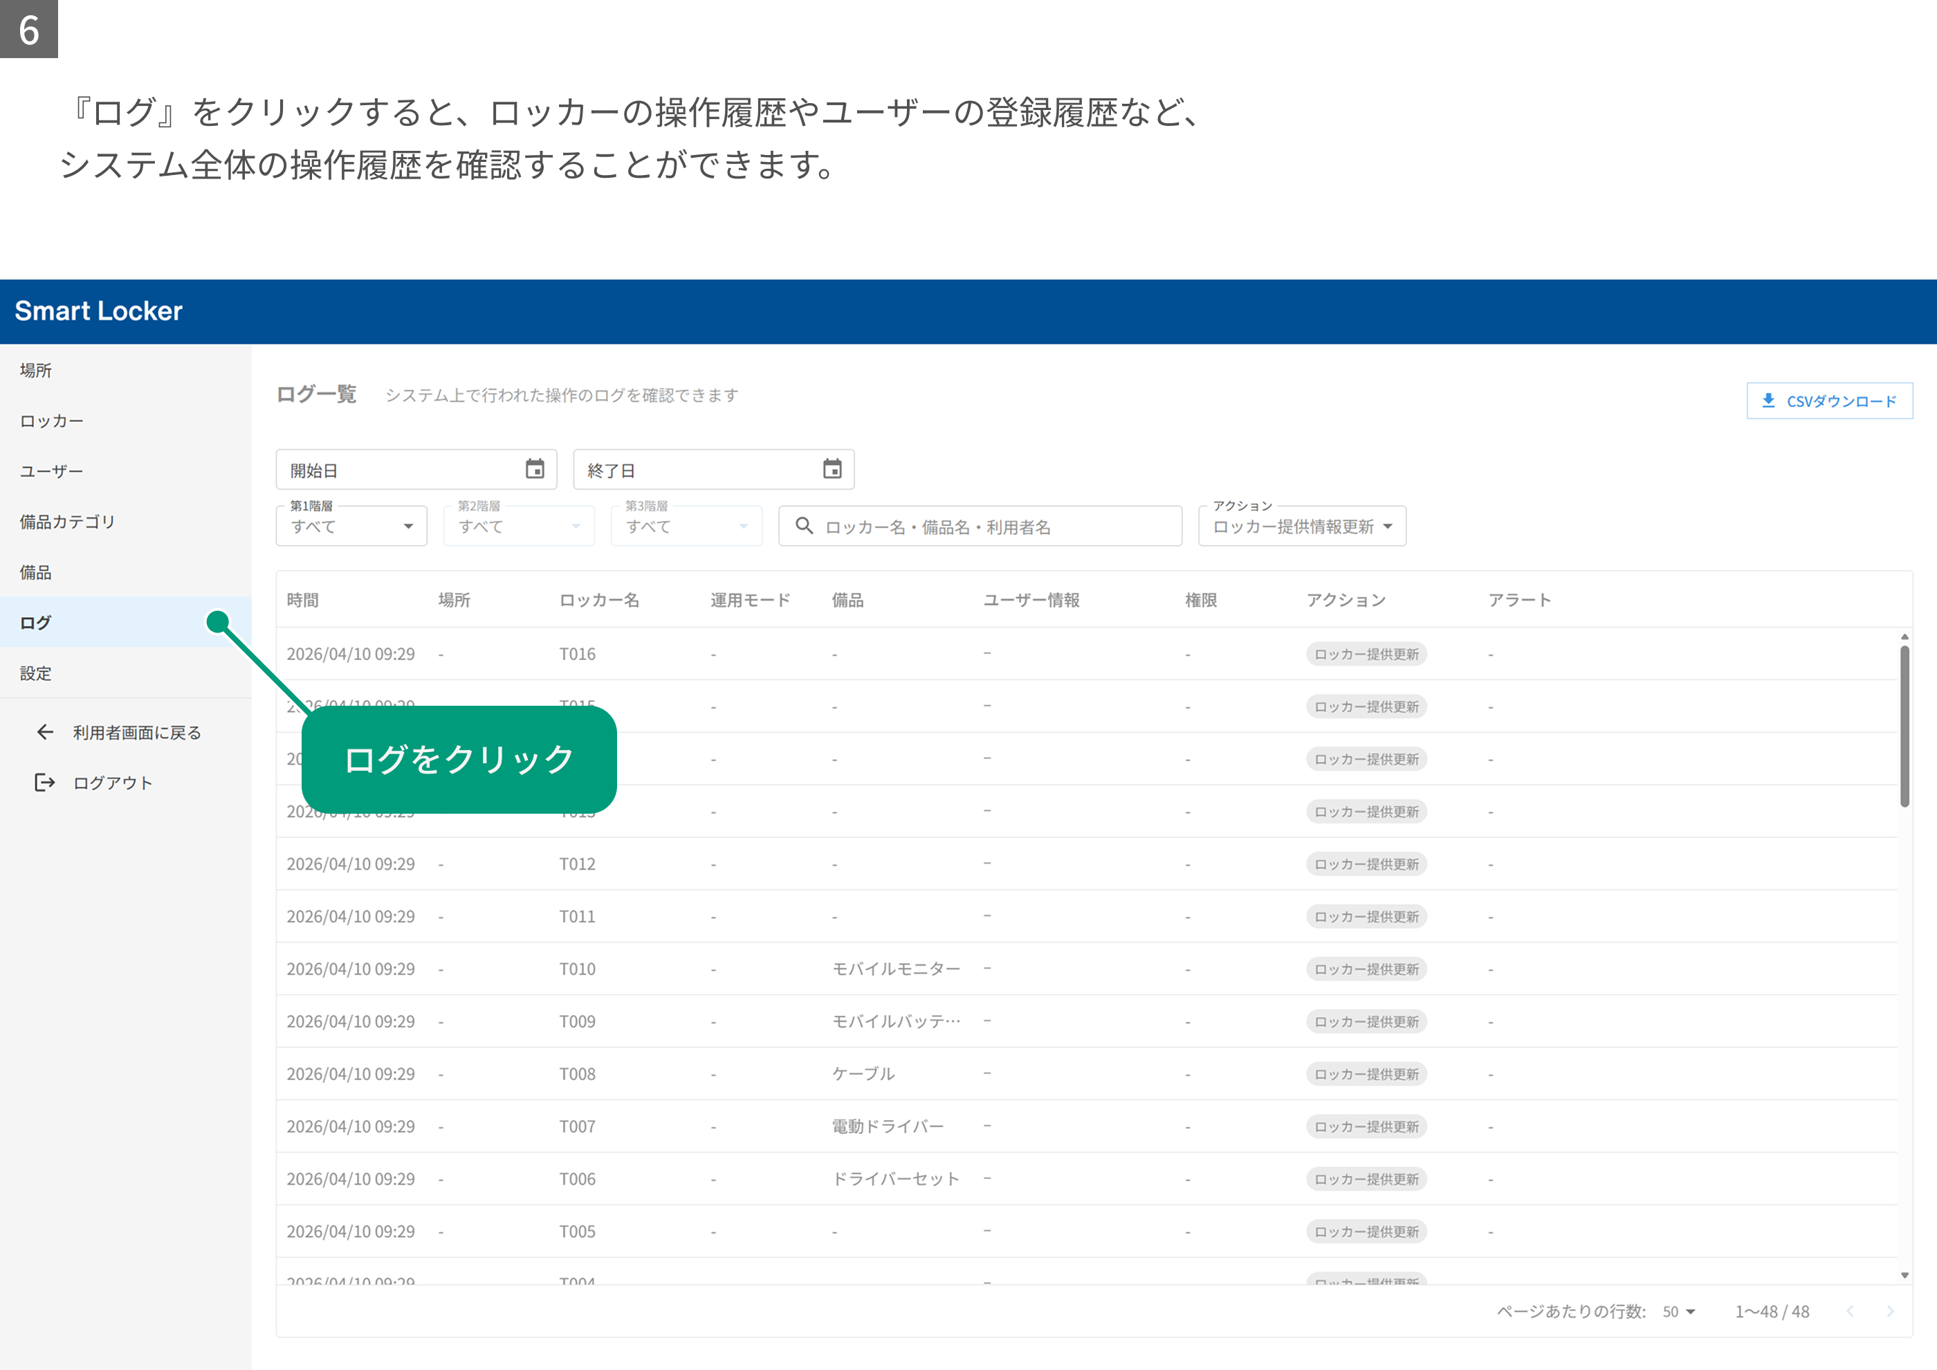Click the ロッカー提供更新 tag for T016
The image size is (1937, 1370).
tap(1366, 654)
